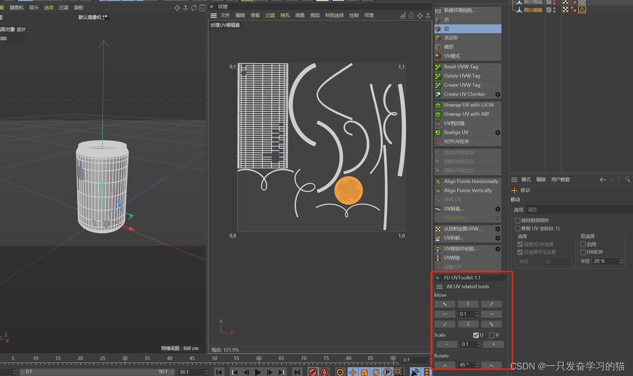The width and height of the screenshot is (633, 376).
Task: Move UVs down with down-arrow button
Action: click(x=468, y=324)
